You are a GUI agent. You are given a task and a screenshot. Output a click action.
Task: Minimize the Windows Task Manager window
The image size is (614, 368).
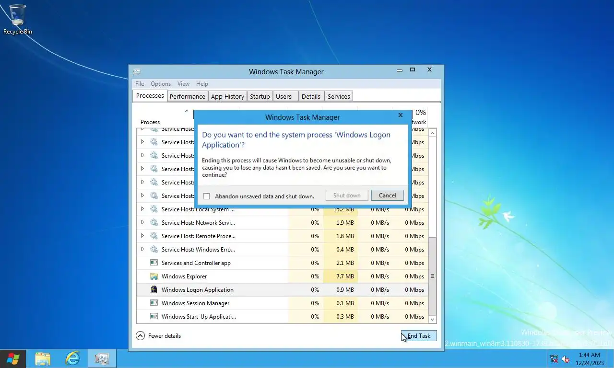(x=400, y=70)
